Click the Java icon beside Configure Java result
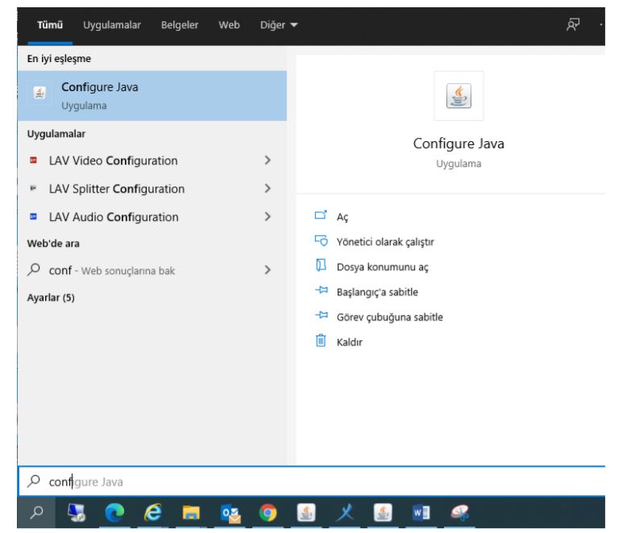The width and height of the screenshot is (626, 533). pyautogui.click(x=39, y=93)
